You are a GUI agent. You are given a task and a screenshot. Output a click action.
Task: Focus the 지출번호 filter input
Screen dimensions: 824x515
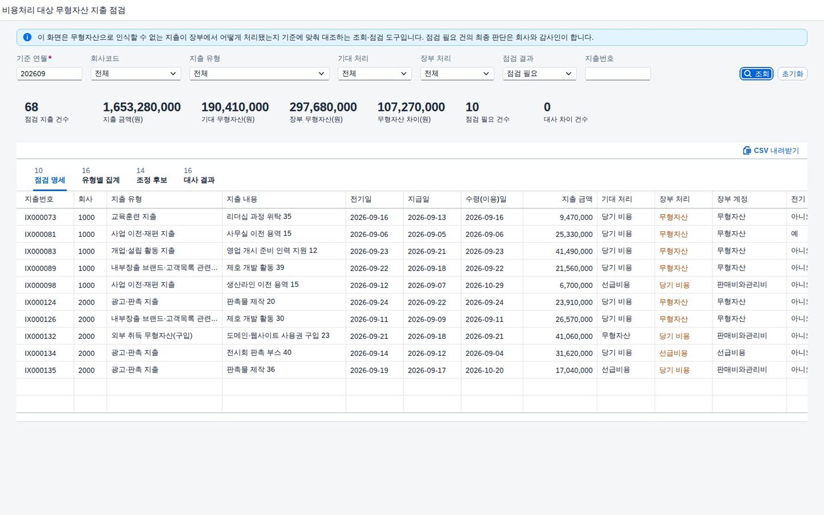(618, 74)
